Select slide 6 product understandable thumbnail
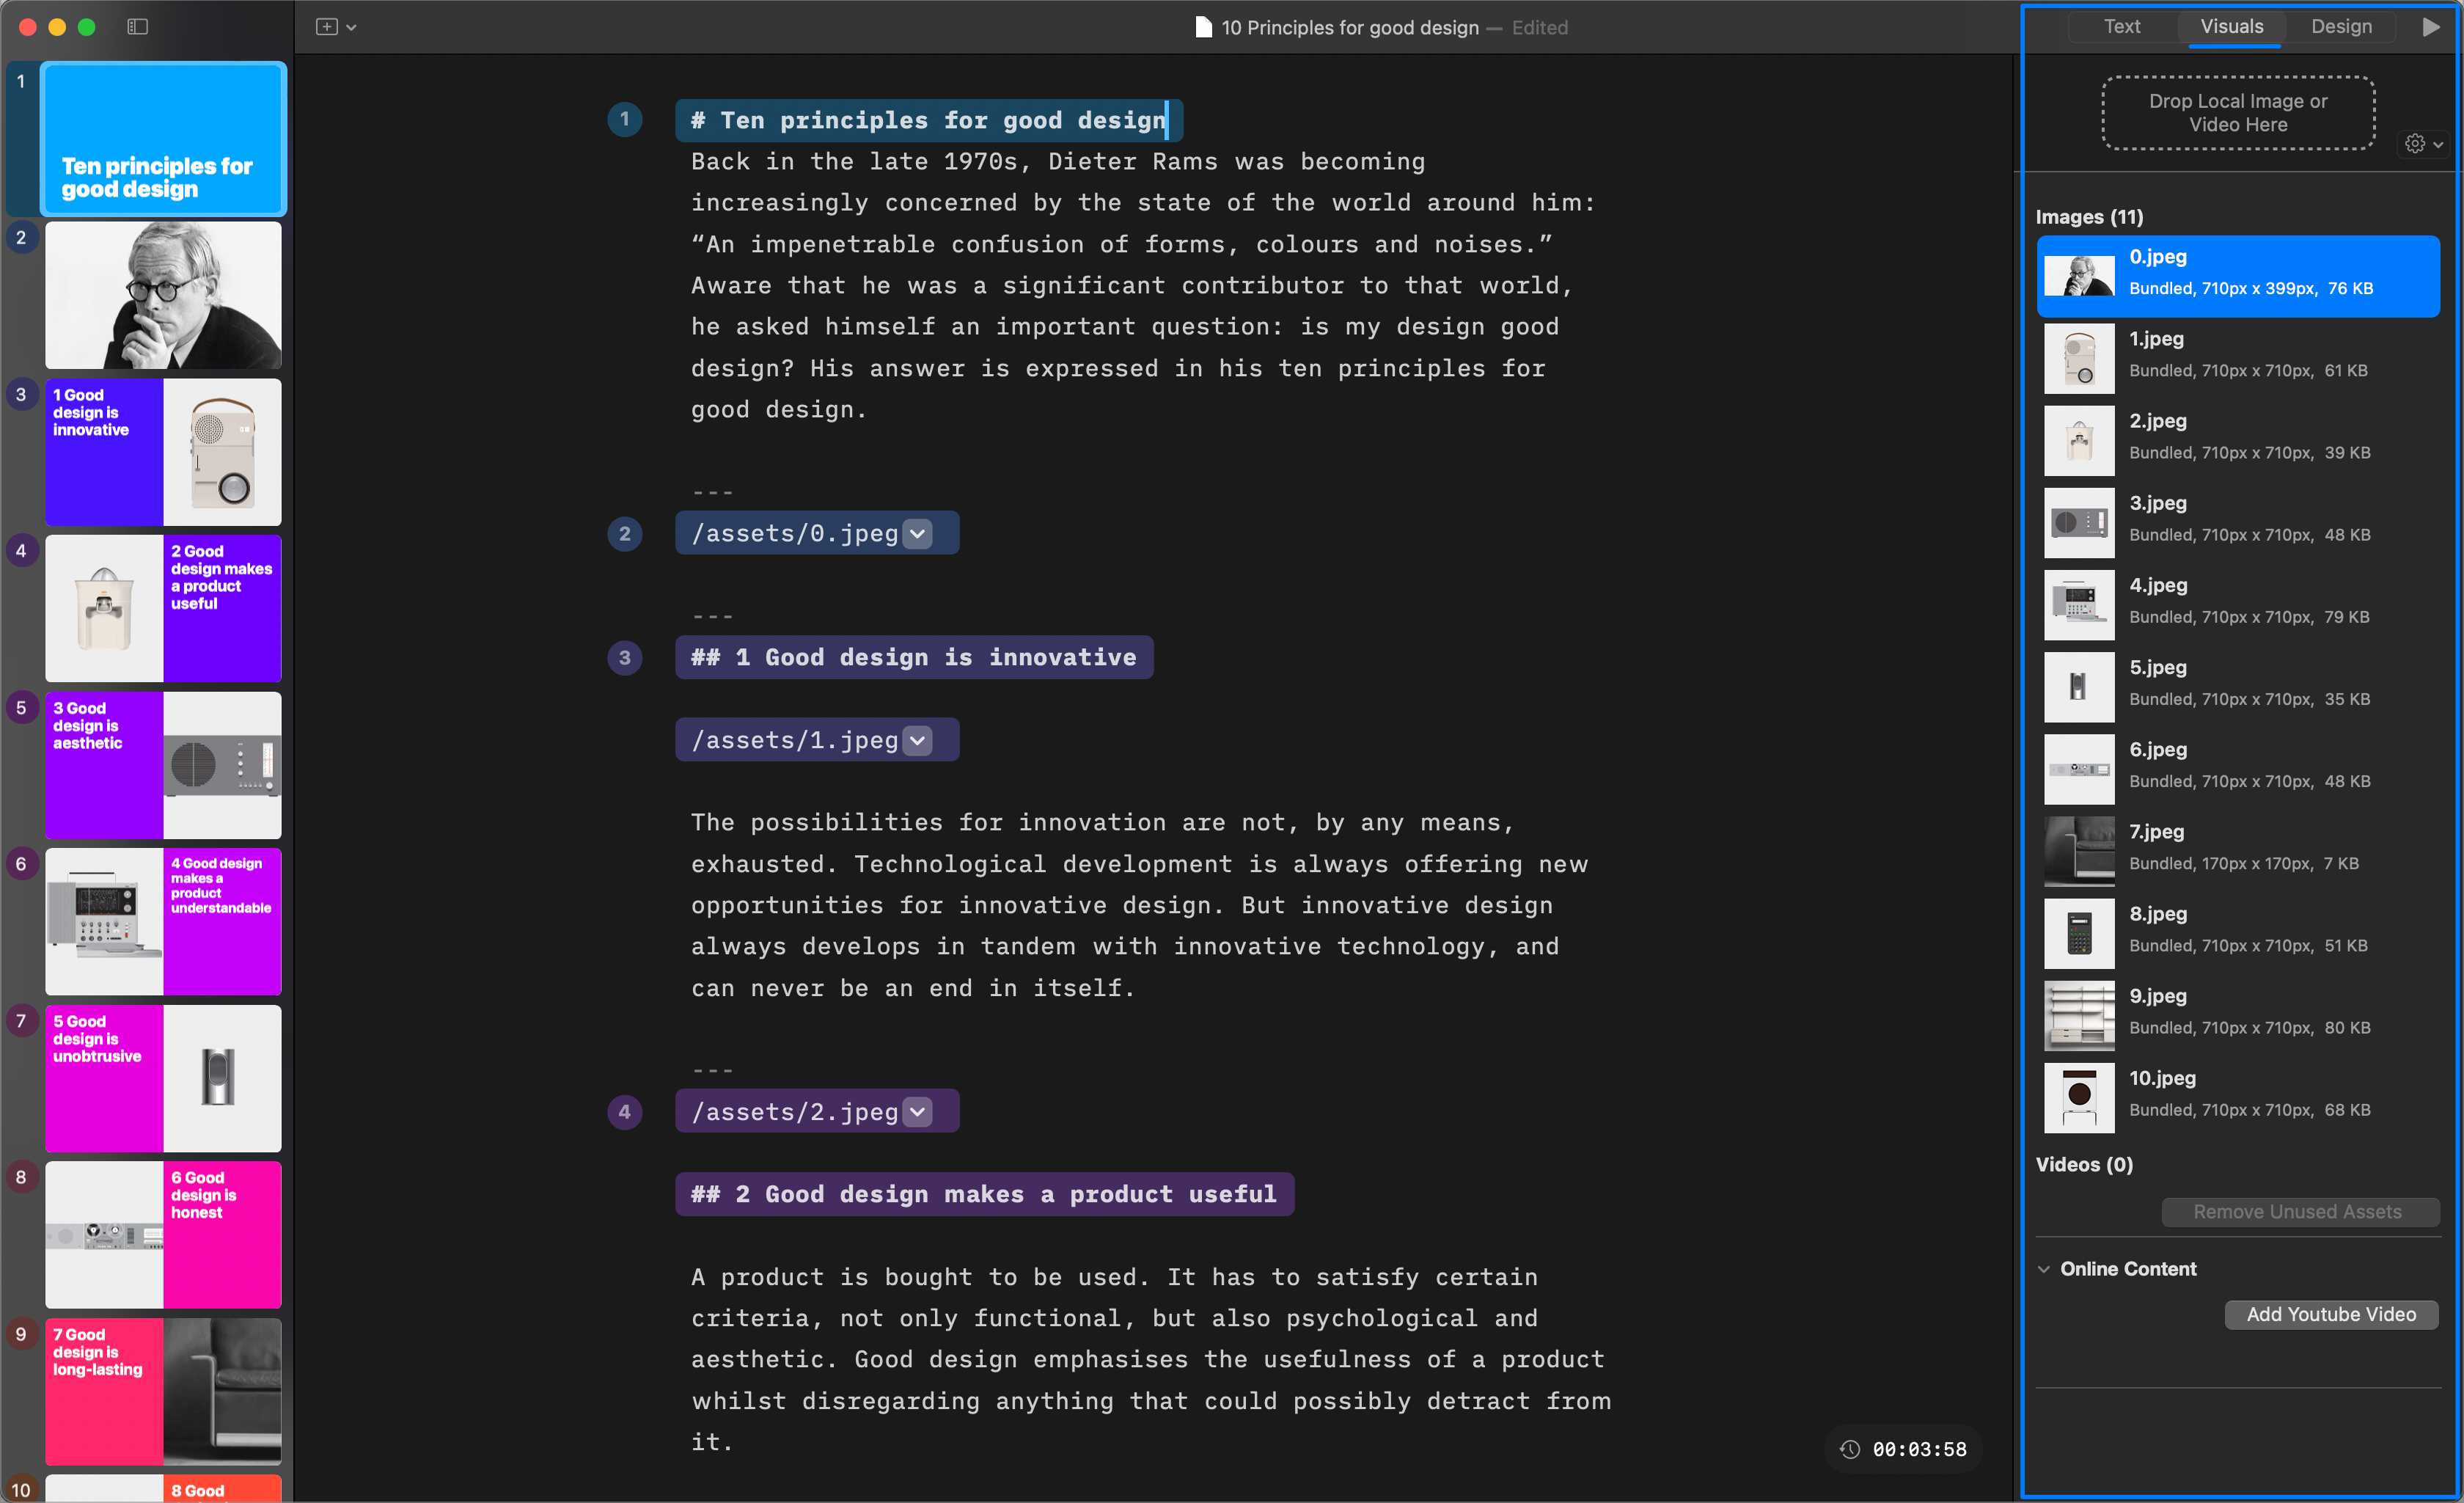 (x=163, y=921)
